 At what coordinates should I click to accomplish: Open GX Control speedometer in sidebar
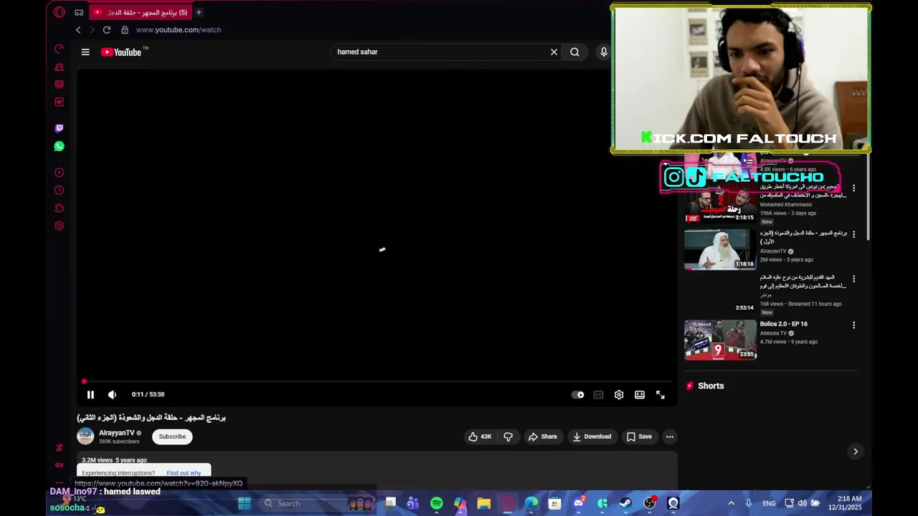point(60,49)
